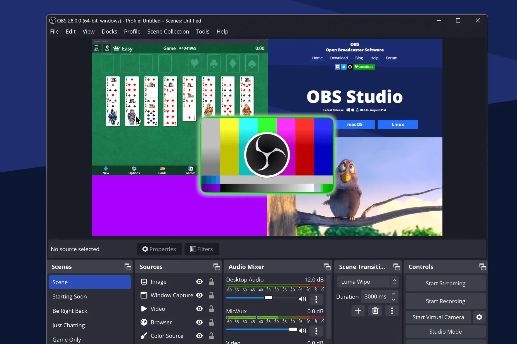Image resolution: width=517 pixels, height=344 pixels.
Task: Open the View menu
Action: point(89,32)
